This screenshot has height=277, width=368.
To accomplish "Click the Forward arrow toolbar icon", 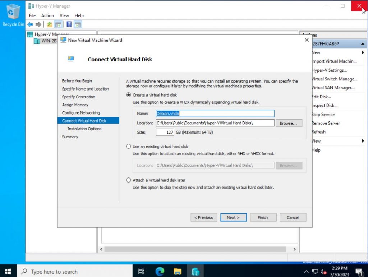I will 38,24.
